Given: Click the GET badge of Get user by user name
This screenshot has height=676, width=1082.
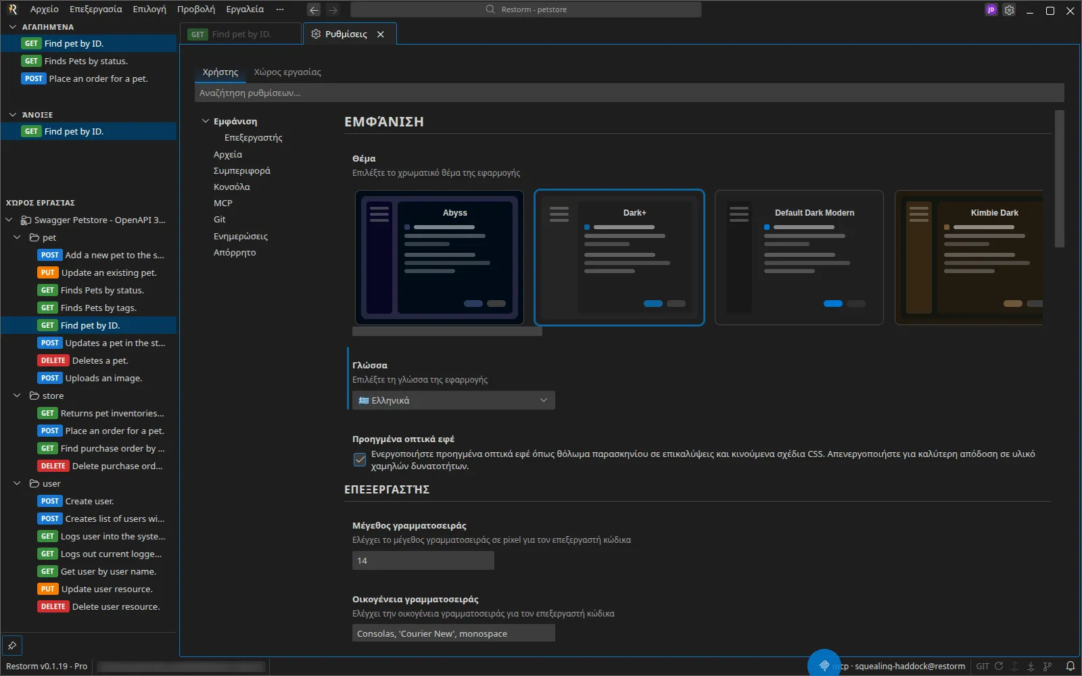Looking at the screenshot, I should click(x=47, y=571).
